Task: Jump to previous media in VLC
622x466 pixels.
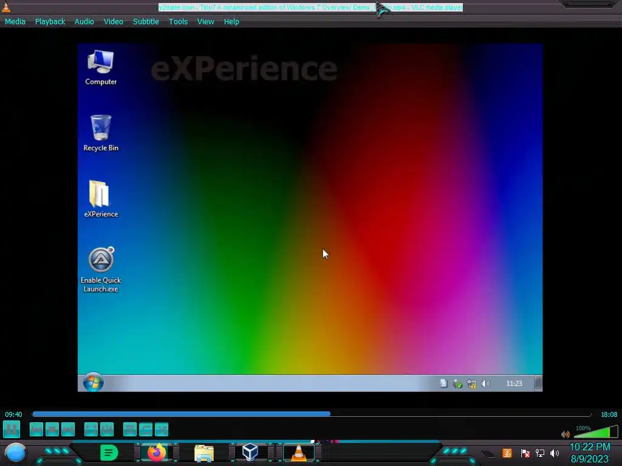Action: coord(36,430)
